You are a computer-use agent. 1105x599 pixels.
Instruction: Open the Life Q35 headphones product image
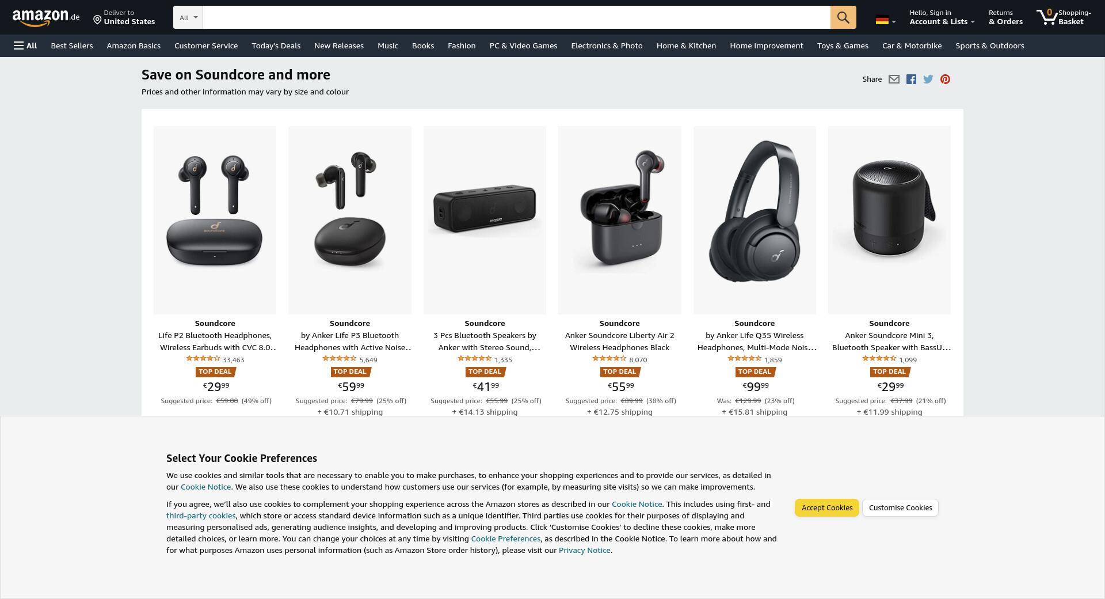pos(755,220)
